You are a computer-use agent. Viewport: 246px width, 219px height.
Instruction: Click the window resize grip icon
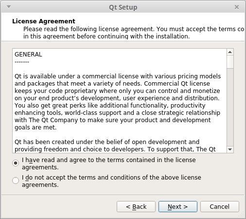pos(242,215)
